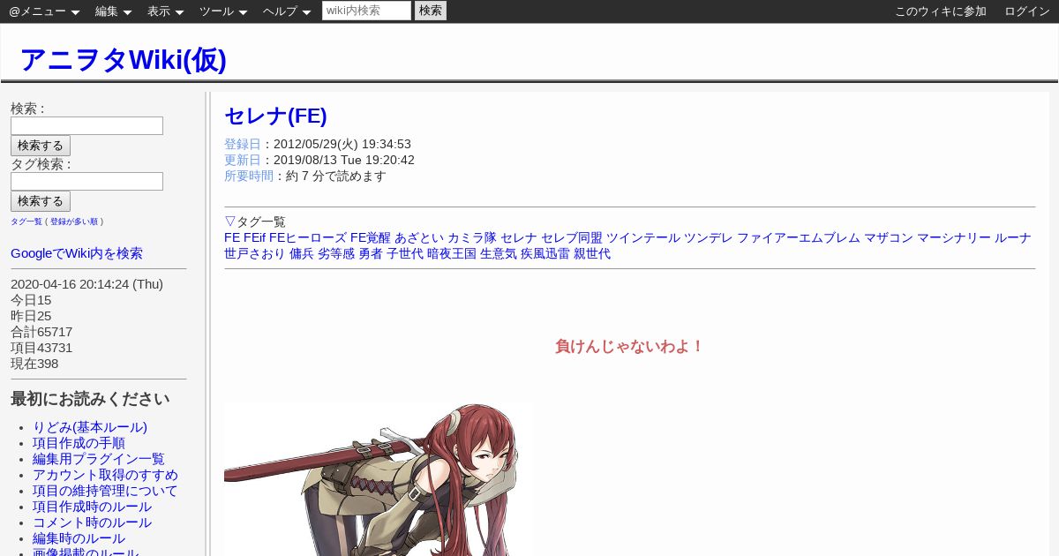Click the red-haired character illustration
1059x556 pixels.
(379, 479)
